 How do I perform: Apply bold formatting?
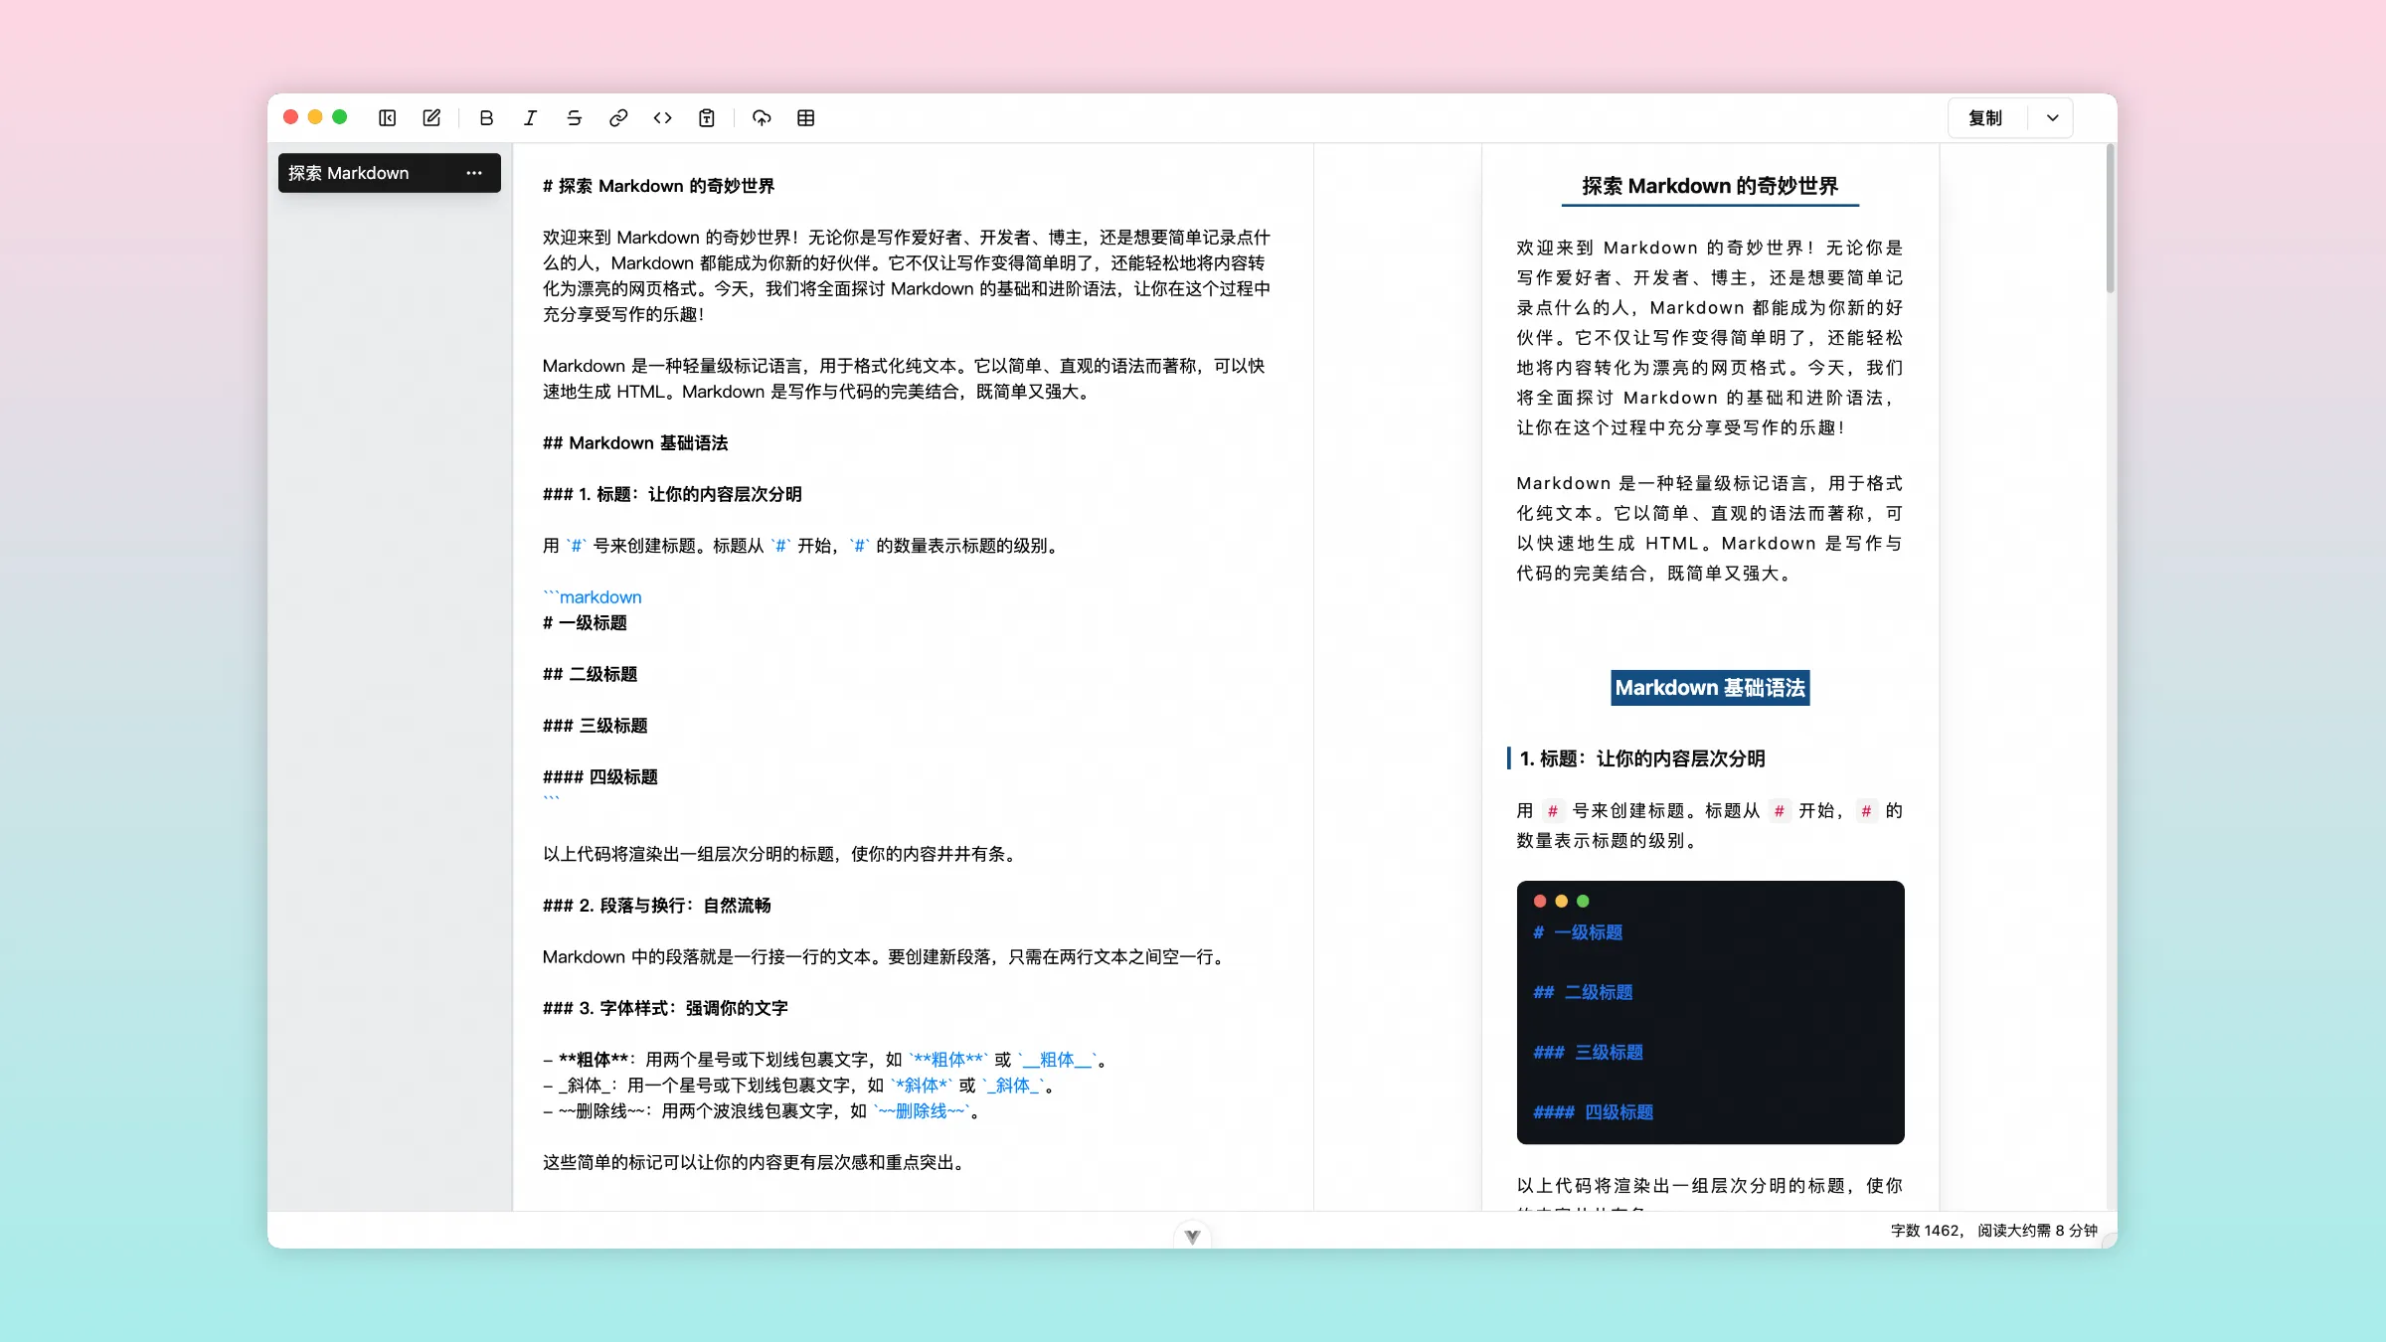tap(486, 118)
